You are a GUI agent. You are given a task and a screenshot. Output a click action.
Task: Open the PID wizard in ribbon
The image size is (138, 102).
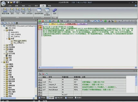click(18, 11)
